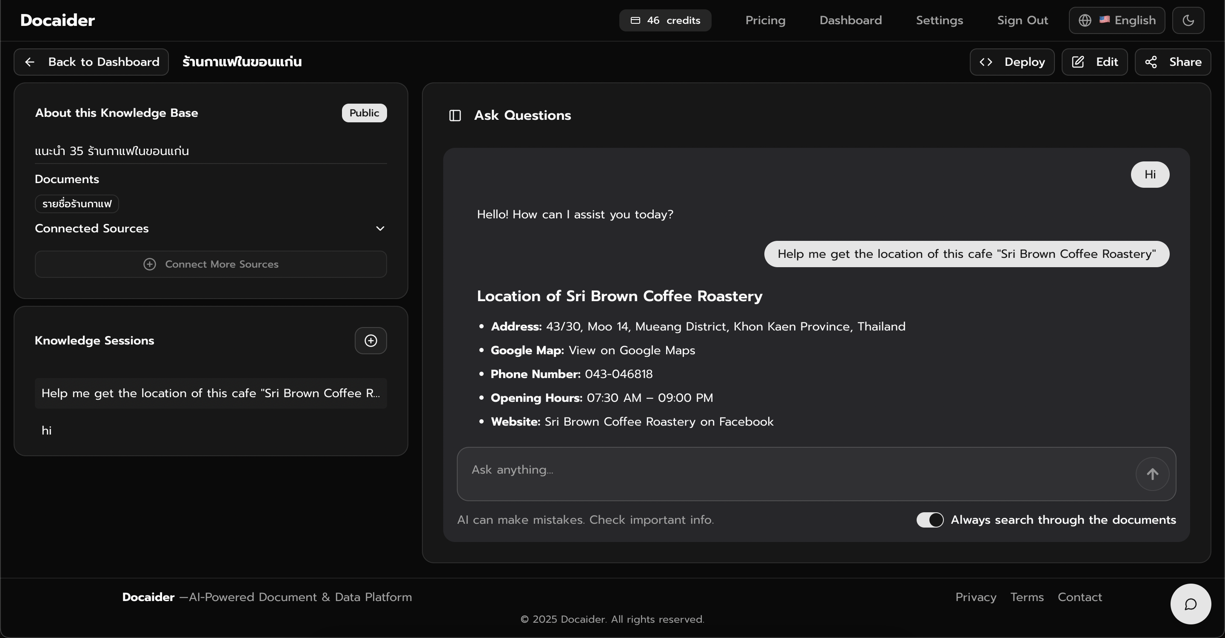Open the English language selector
The height and width of the screenshot is (638, 1225).
click(1117, 20)
